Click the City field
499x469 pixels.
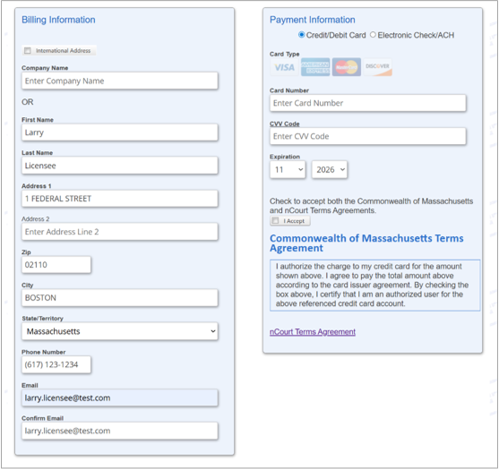point(120,298)
